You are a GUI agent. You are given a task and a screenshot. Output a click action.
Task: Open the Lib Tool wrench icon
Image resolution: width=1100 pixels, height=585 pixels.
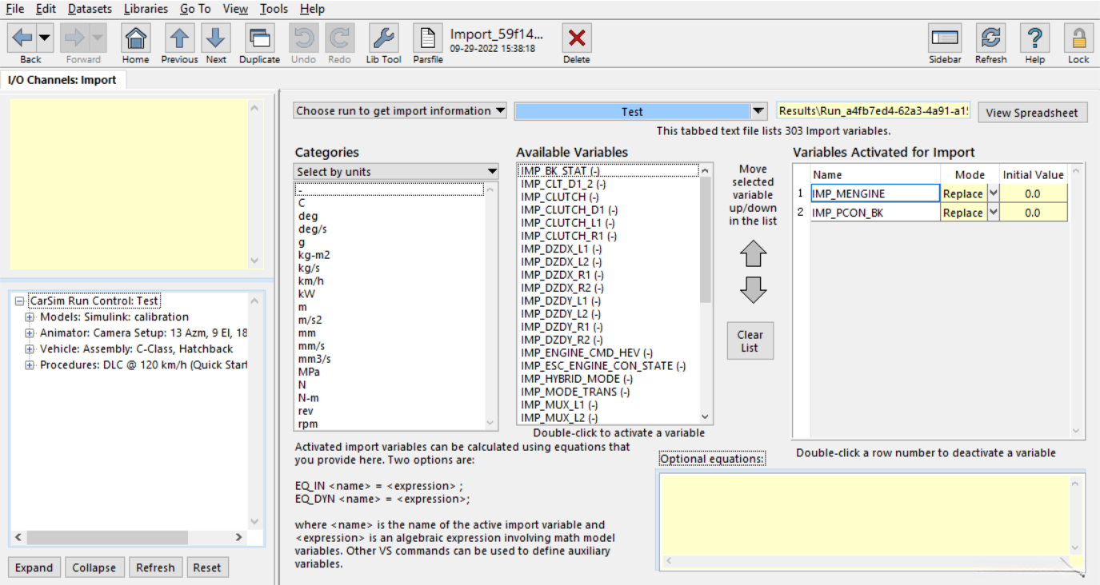(383, 38)
